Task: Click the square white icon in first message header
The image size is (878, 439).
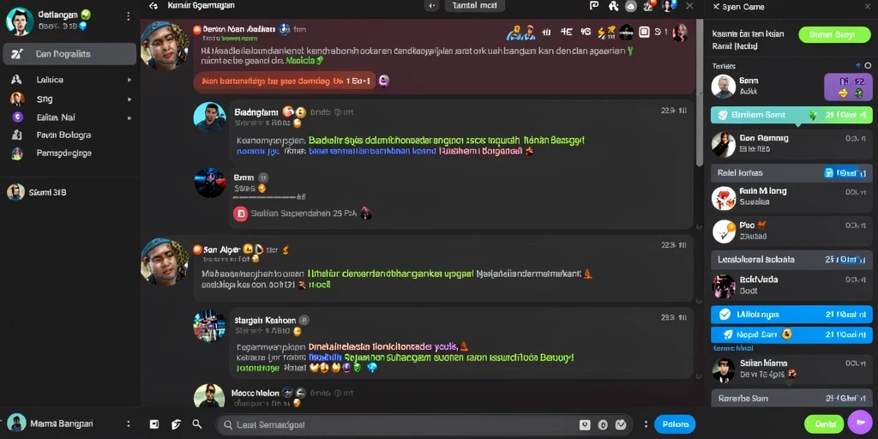Action: tap(644, 32)
